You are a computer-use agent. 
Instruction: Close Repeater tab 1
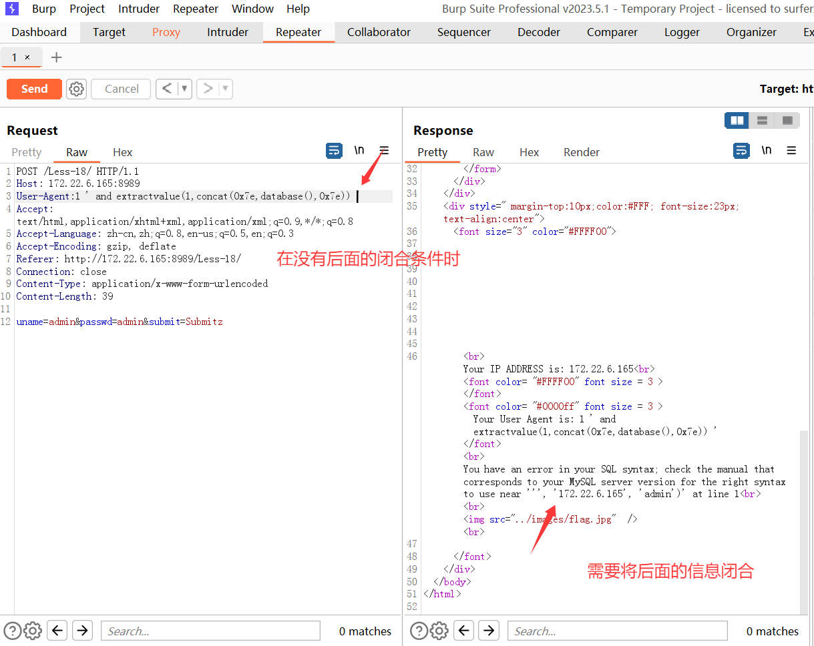coord(27,57)
